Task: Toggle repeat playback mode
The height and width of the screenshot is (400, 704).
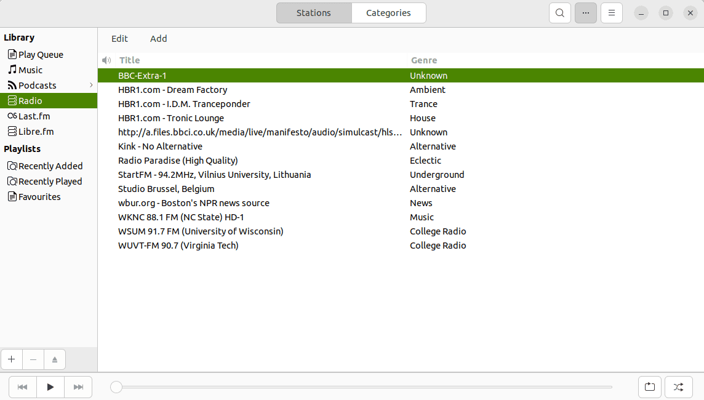Action: tap(650, 387)
